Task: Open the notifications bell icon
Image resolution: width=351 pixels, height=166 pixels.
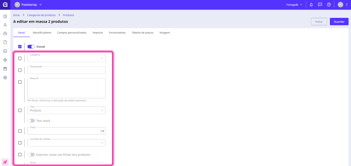Action: click(x=311, y=5)
